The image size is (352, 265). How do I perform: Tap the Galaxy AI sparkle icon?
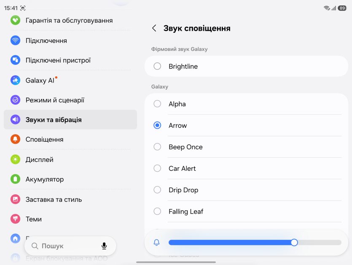click(x=15, y=80)
